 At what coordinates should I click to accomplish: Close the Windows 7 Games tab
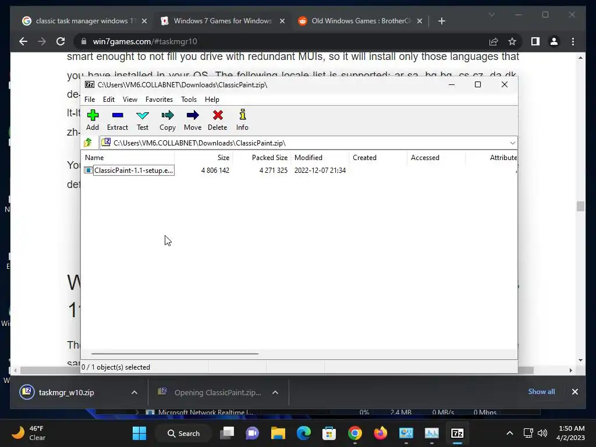pyautogui.click(x=282, y=22)
